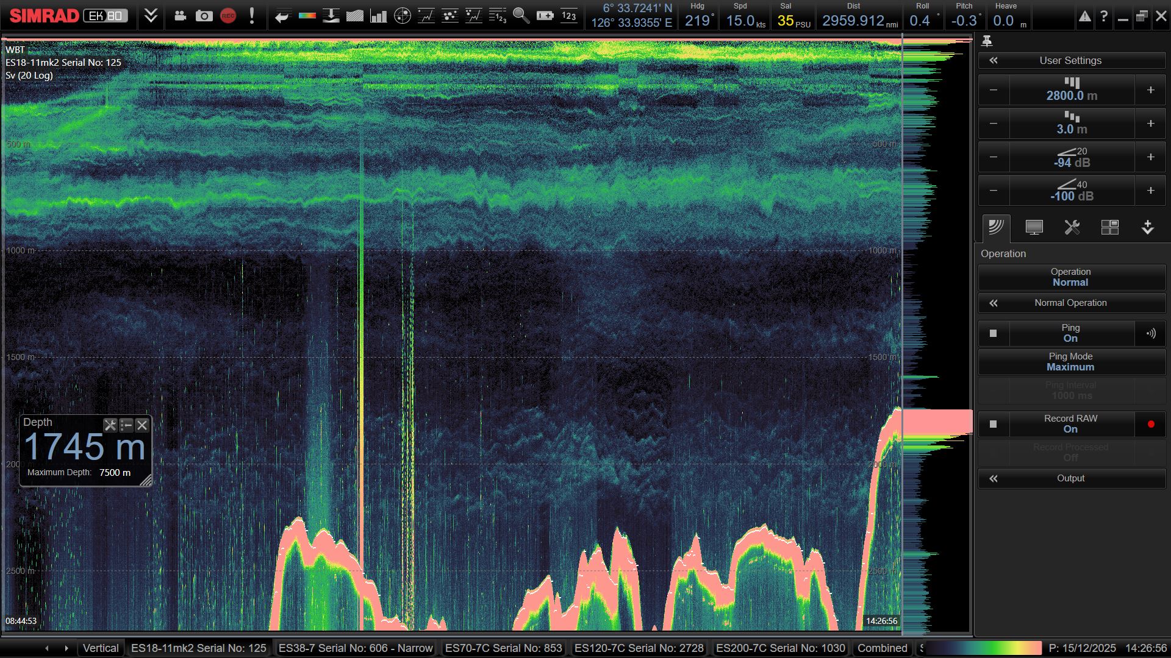The width and height of the screenshot is (1171, 658).
Task: Increase the 2800.0 m range value
Action: point(1150,90)
